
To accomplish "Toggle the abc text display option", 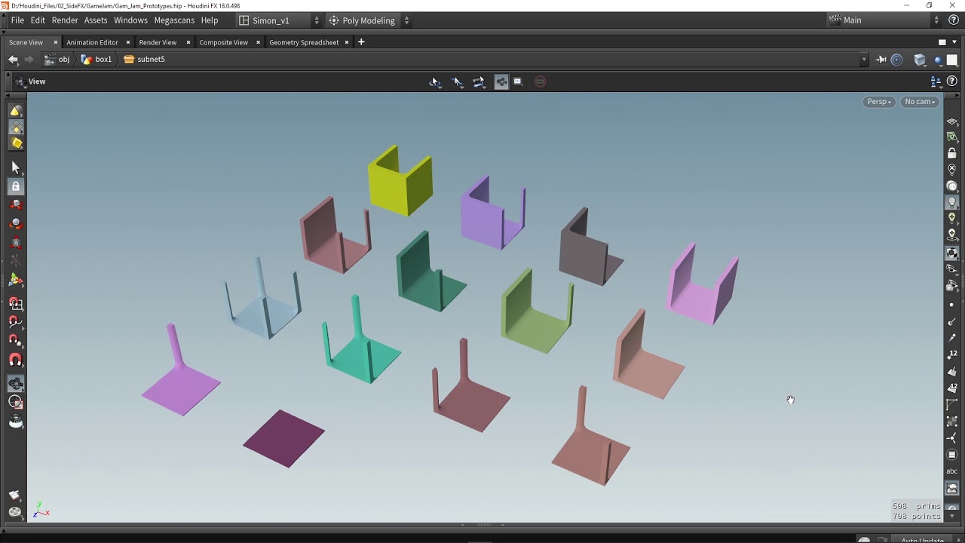I will (x=952, y=471).
